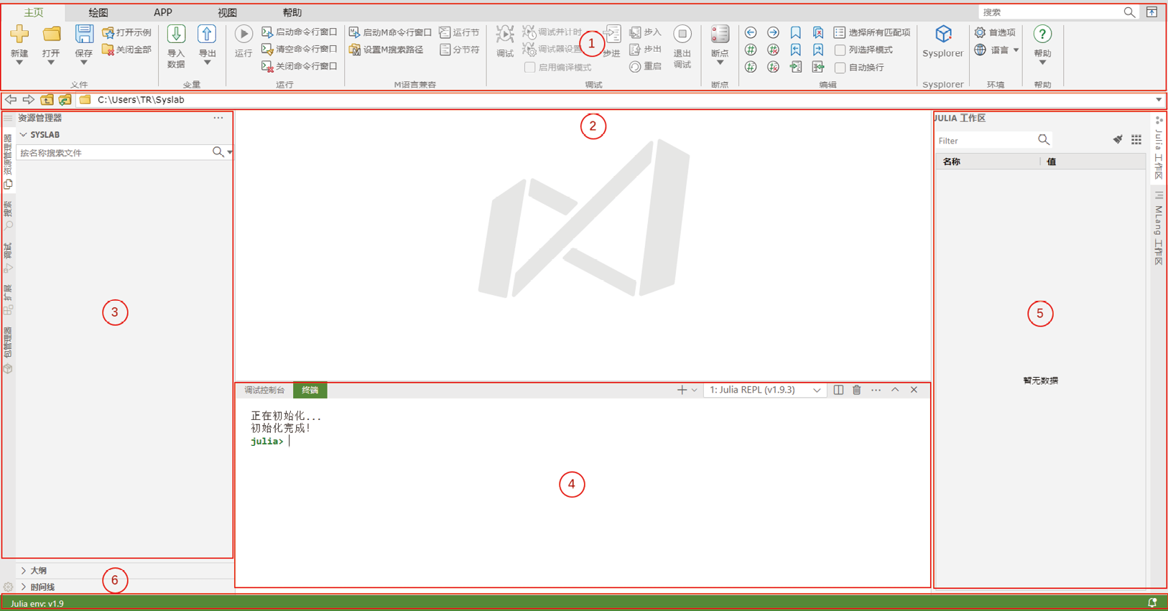The image size is (1168, 611).
Task: Open the 新建 dropdown arrow
Action: tap(19, 63)
